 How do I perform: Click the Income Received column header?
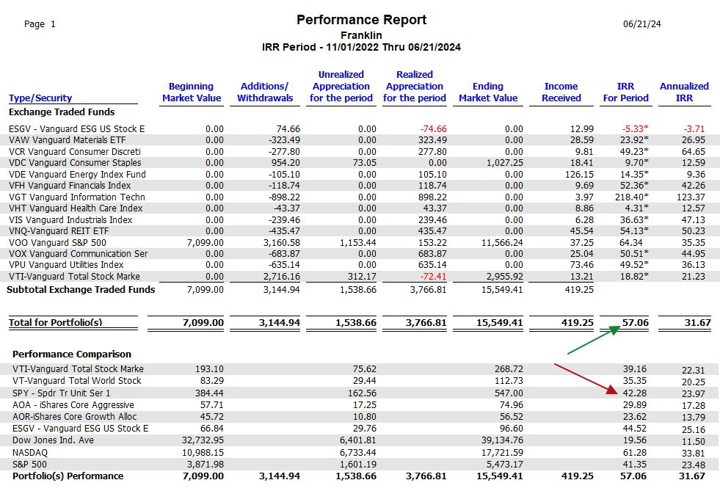561,92
